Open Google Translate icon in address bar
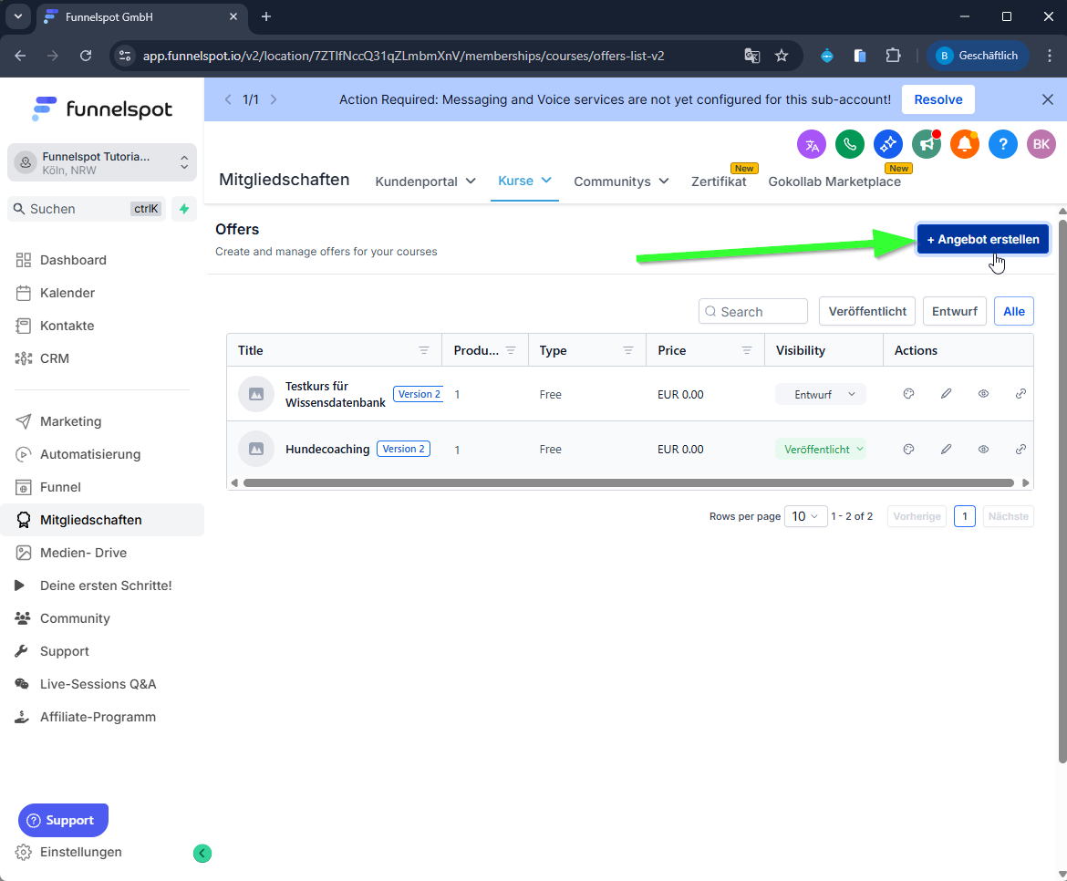 tap(752, 56)
